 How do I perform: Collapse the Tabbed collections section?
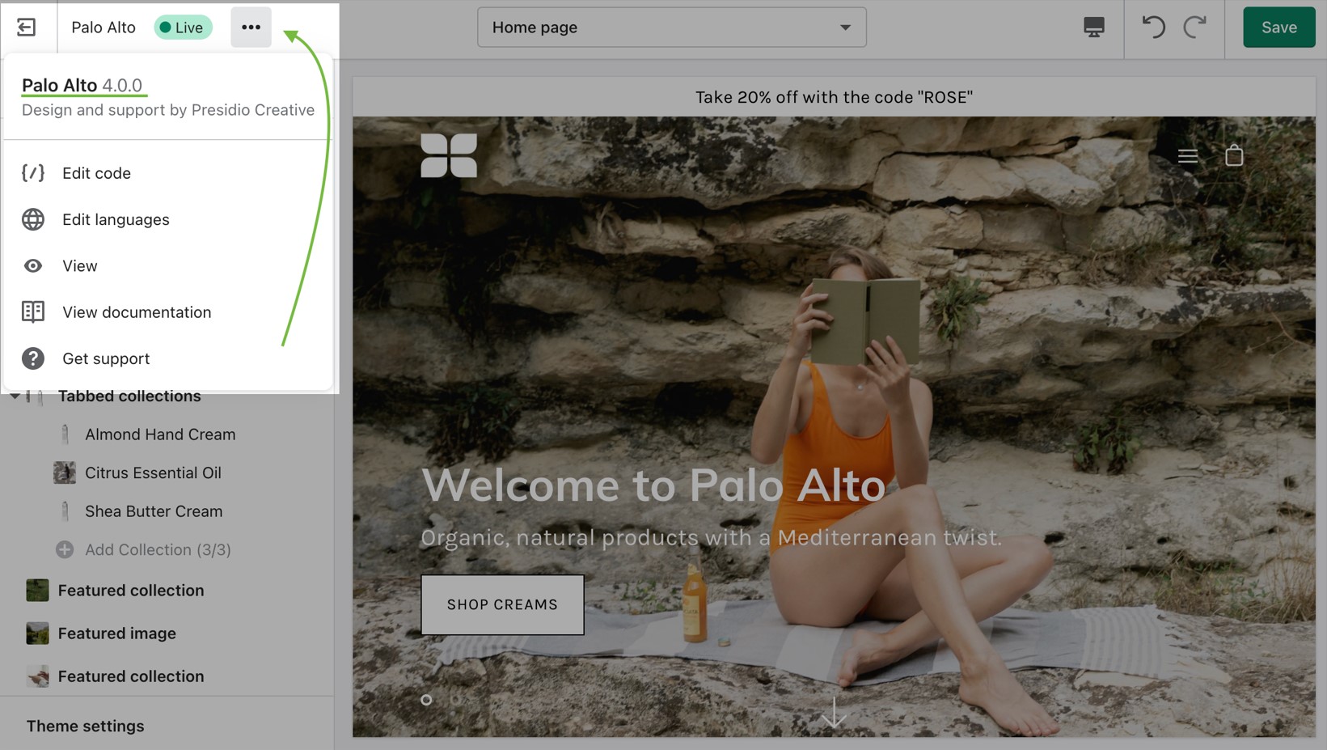pyautogui.click(x=15, y=396)
